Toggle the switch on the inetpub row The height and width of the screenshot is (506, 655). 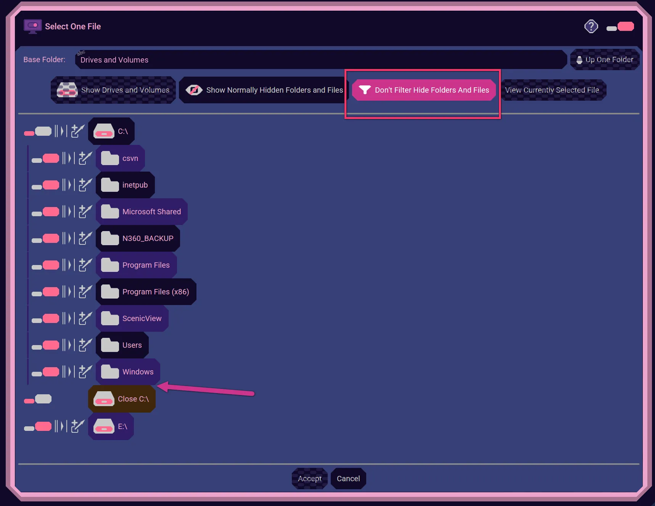[45, 185]
